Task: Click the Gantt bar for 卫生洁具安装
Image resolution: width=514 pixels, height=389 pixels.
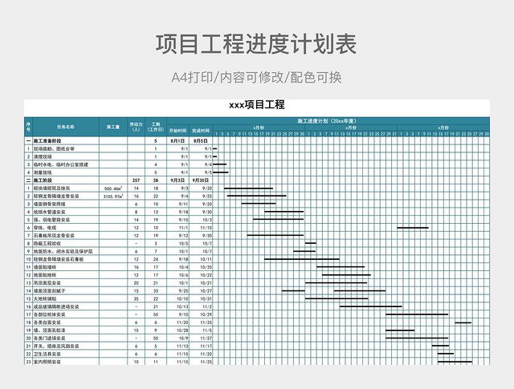Action: pyautogui.click(x=446, y=354)
